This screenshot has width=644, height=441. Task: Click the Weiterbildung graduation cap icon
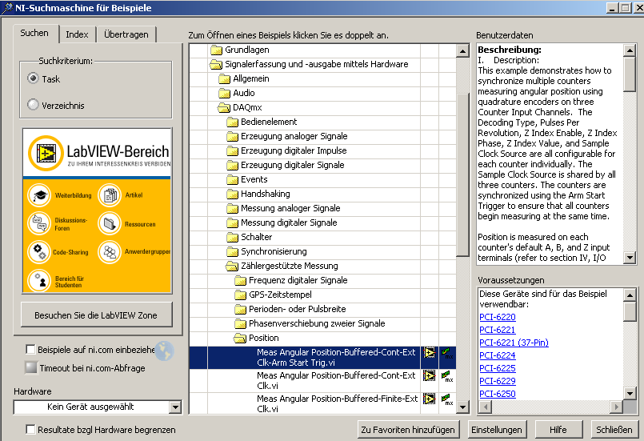39,194
